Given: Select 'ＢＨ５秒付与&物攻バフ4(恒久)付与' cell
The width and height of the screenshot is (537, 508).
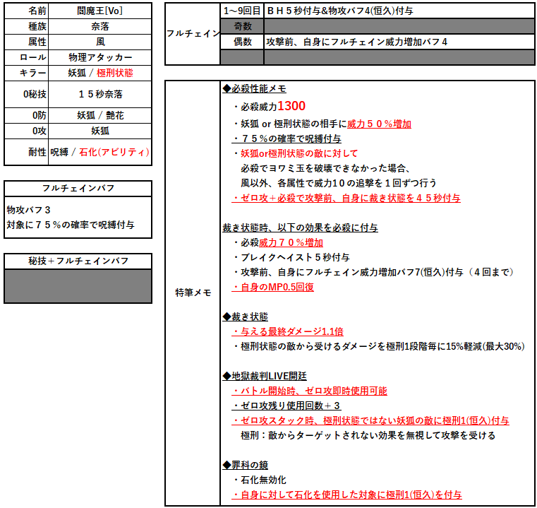Looking at the screenshot, I should click(x=399, y=11).
